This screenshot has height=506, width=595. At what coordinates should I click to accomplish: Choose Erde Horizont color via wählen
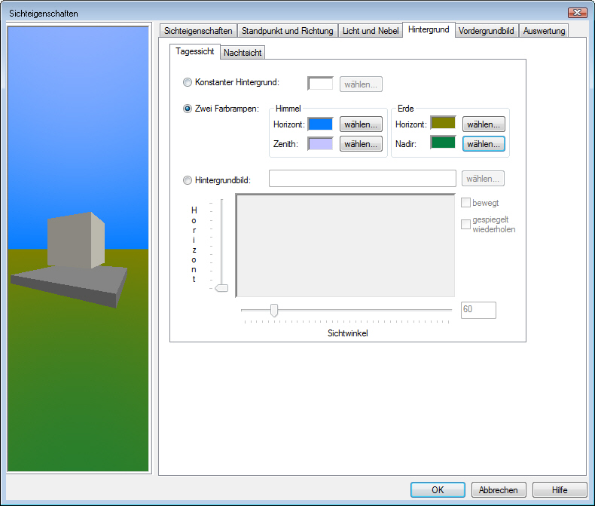tap(484, 124)
